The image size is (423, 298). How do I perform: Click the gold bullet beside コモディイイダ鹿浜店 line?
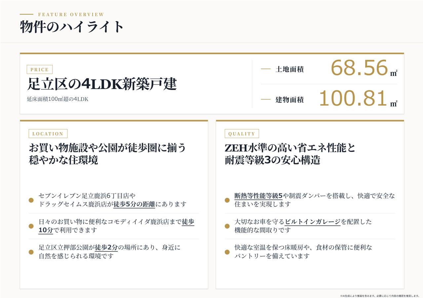pyautogui.click(x=31, y=226)
